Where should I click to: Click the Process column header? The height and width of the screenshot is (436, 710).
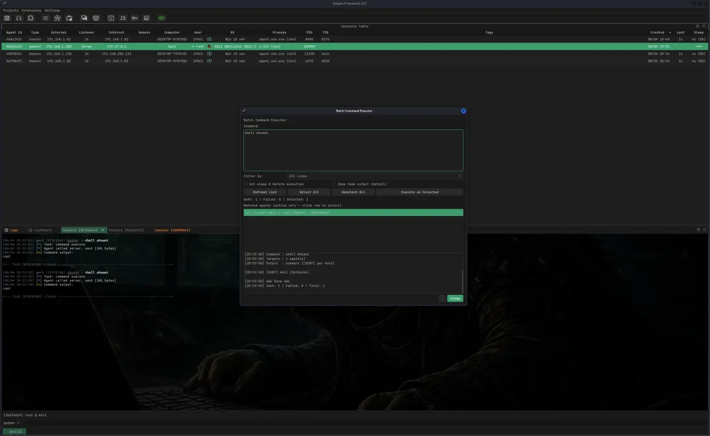[279, 33]
